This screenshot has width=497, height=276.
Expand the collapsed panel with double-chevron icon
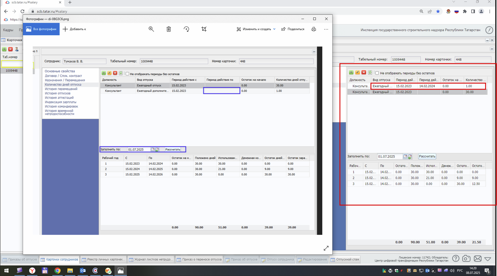click(x=492, y=49)
